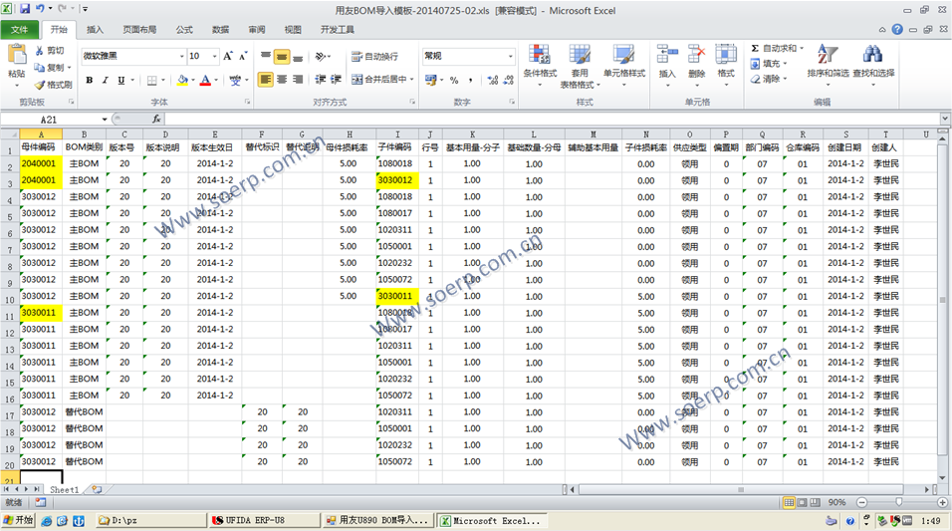952x531 pixels.
Task: Click decrease decimal icon
Action: click(x=509, y=80)
